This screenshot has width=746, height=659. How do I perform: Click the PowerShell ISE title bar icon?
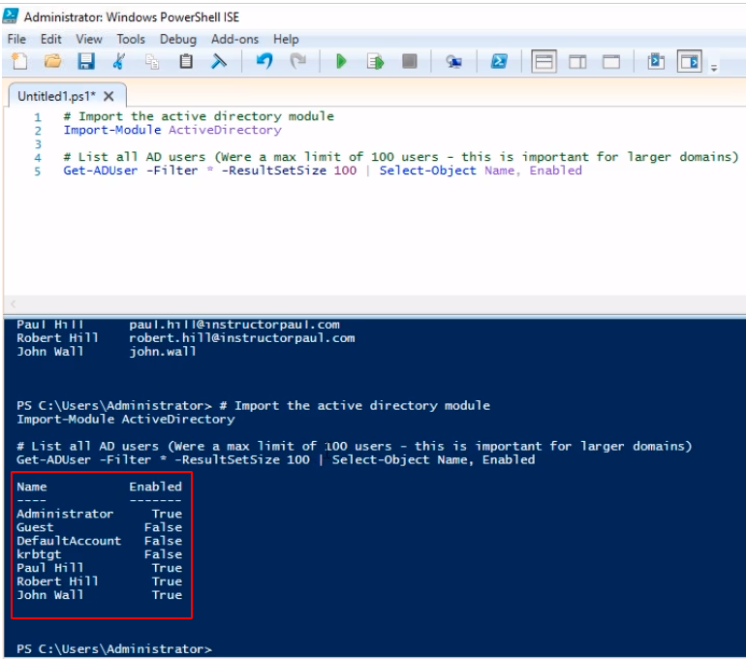[x=11, y=16]
